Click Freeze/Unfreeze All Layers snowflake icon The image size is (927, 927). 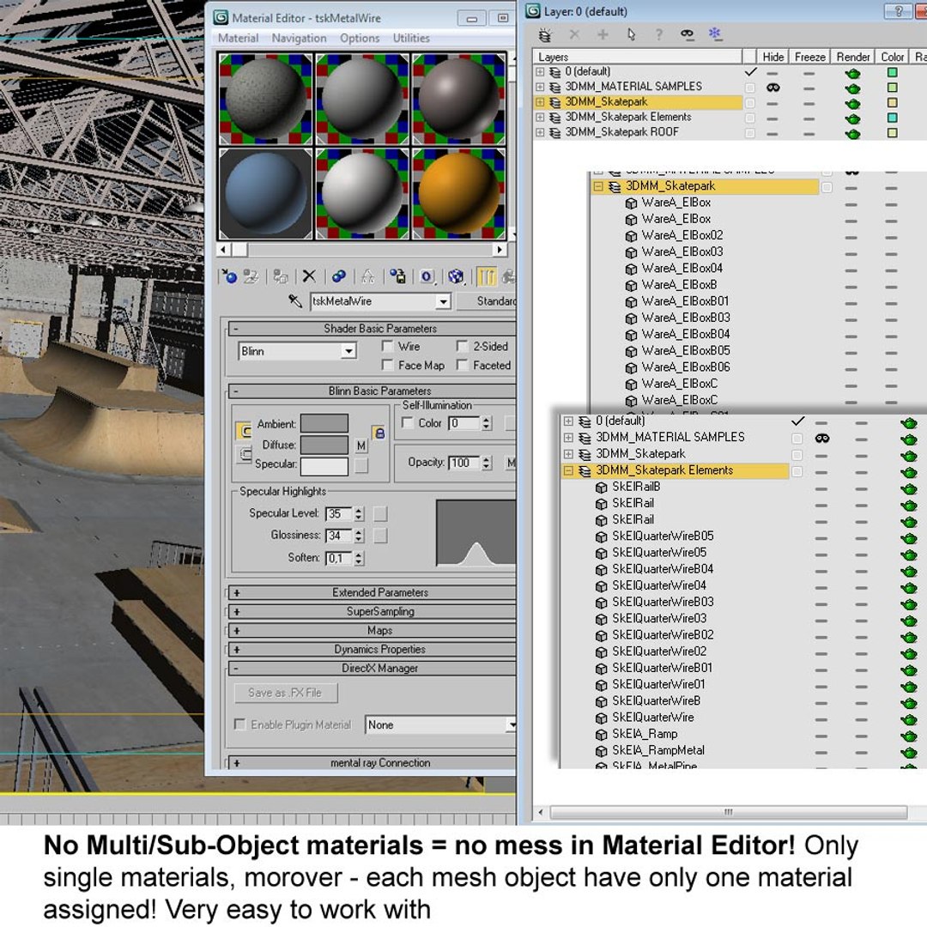[x=715, y=34]
